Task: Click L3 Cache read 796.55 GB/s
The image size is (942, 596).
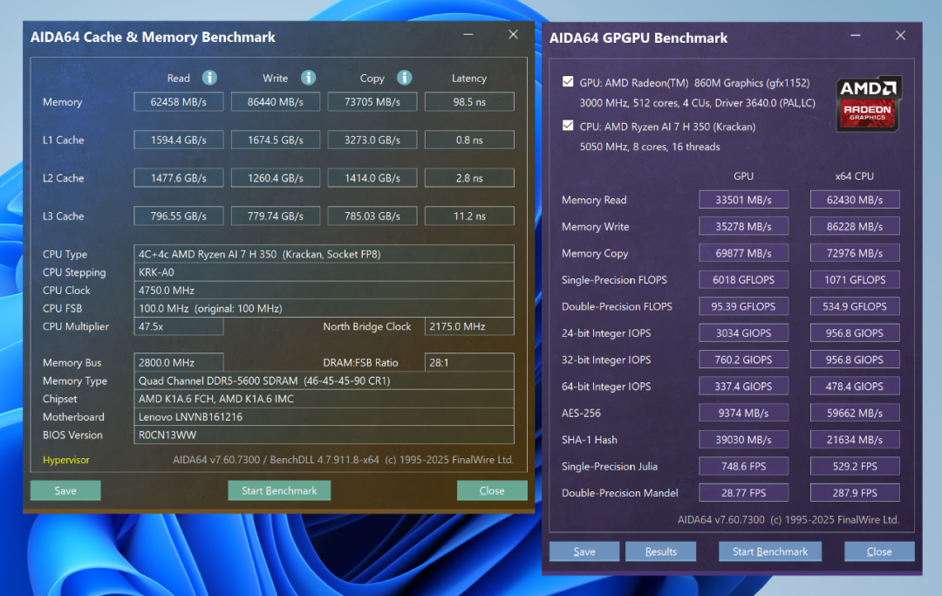Action: [x=179, y=216]
